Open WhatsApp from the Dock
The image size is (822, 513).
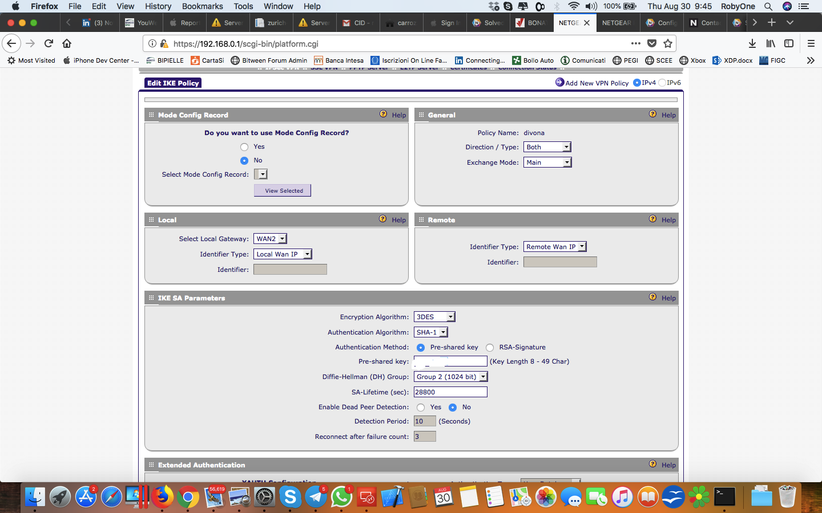point(341,497)
